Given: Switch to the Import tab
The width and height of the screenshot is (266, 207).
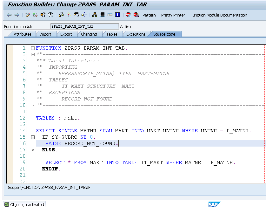Looking at the screenshot, I should tap(46, 34).
